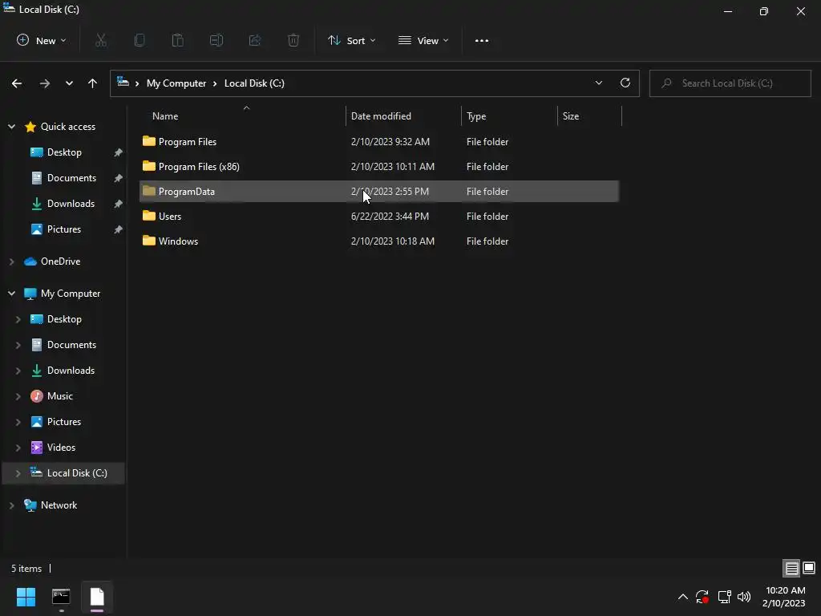Open Pictures under Quick access
821x616 pixels.
pyautogui.click(x=64, y=229)
